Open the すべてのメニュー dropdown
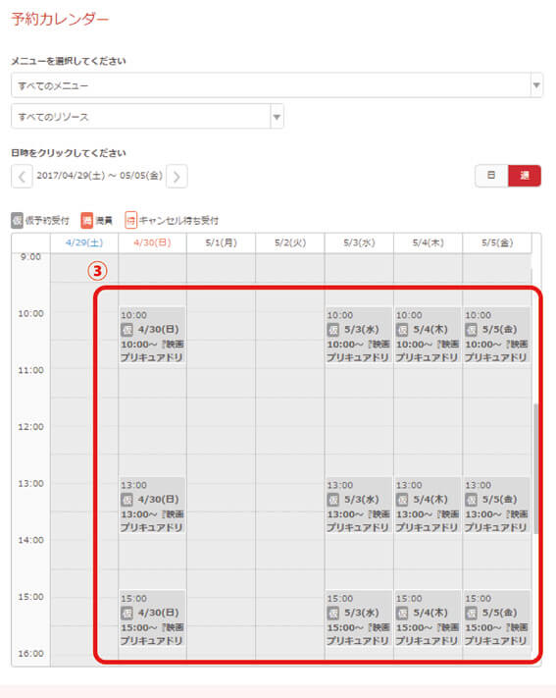 277,85
